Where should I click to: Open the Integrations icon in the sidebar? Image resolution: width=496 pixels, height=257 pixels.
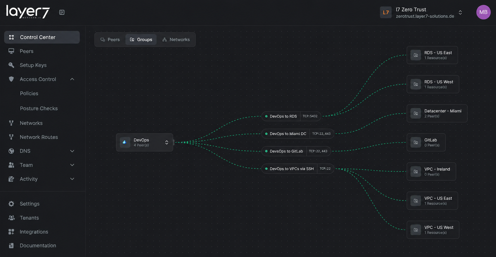(11, 232)
